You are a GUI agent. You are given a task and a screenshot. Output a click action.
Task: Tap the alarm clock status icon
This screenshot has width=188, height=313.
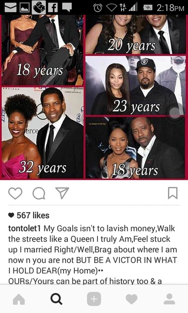[x=97, y=7]
